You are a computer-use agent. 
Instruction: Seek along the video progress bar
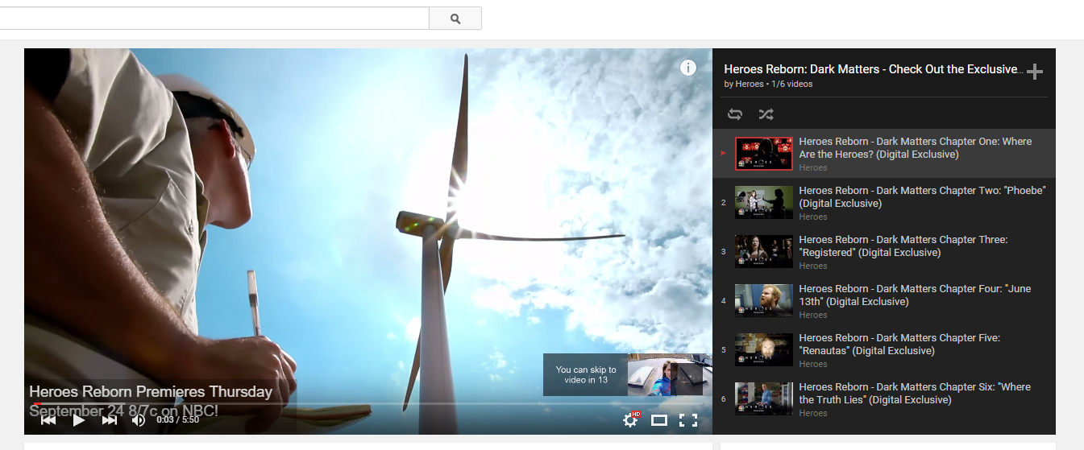click(368, 404)
